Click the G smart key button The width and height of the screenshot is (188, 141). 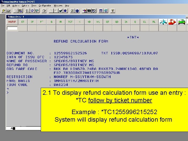pos(51,22)
